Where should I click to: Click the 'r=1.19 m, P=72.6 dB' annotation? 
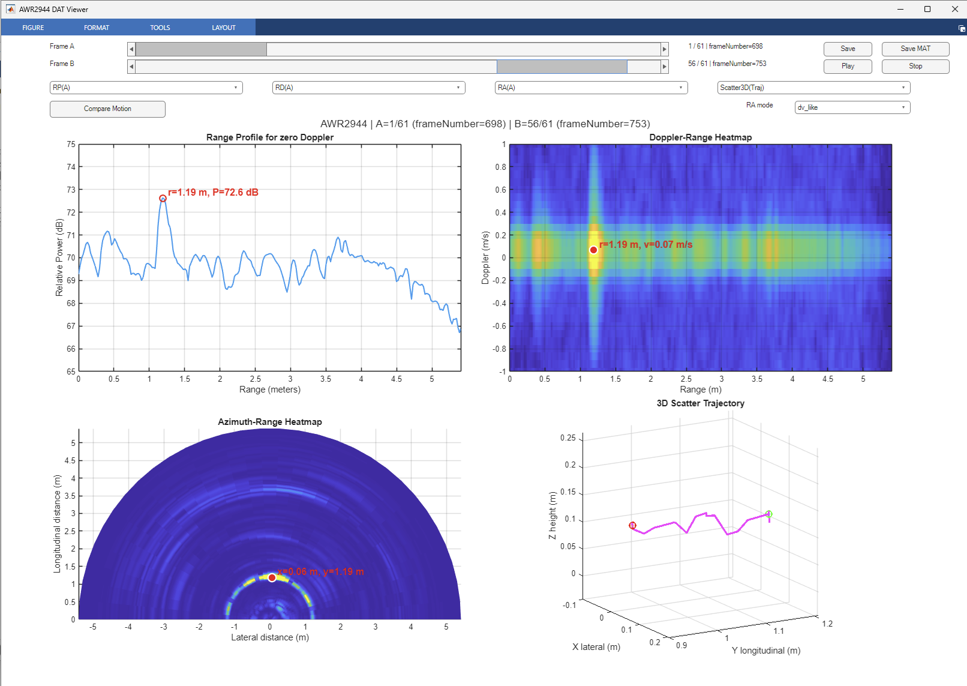point(213,192)
